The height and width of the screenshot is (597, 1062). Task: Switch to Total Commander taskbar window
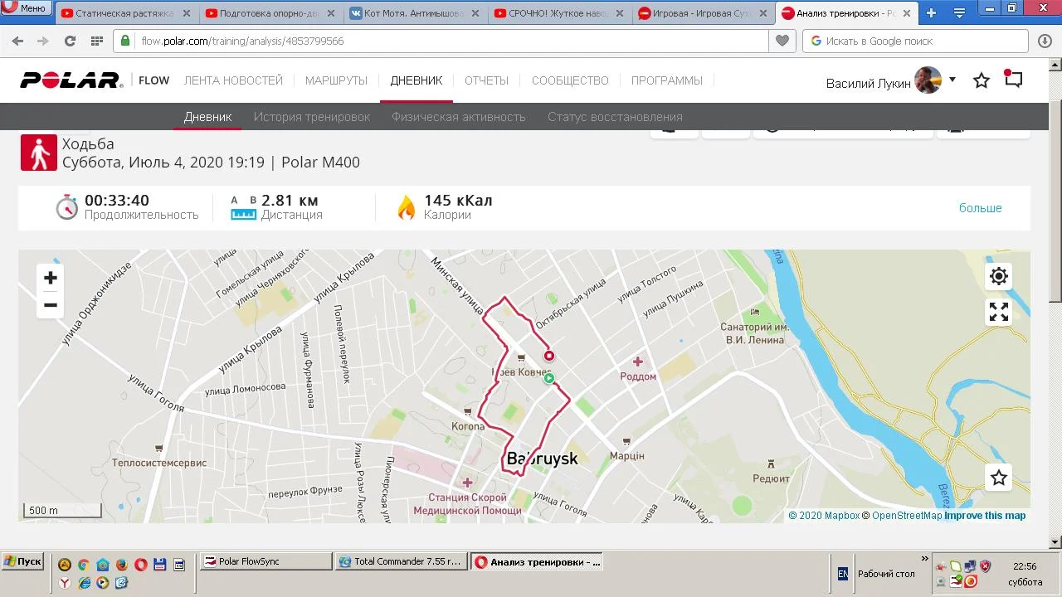click(x=402, y=561)
